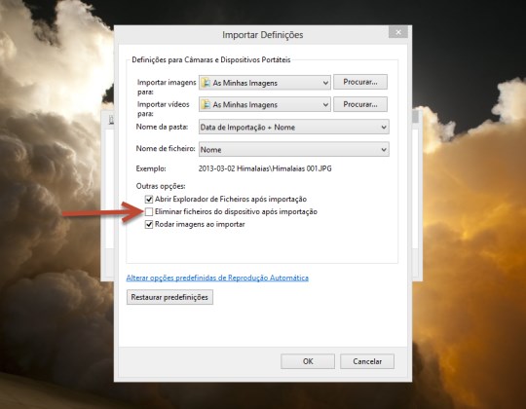Expand 'Nome da pasta' dropdown
Screen dimensions: 526x409
click(x=294, y=127)
